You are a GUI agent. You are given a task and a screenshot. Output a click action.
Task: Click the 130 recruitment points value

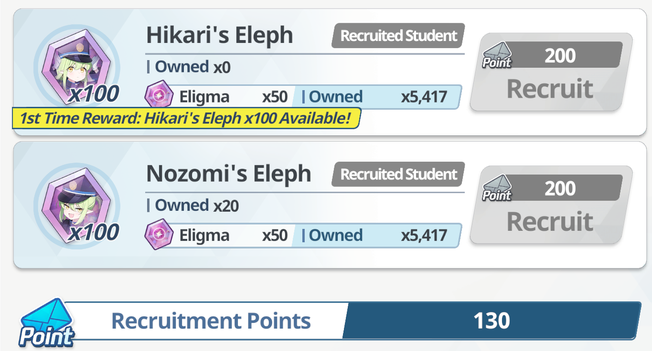[x=492, y=320]
